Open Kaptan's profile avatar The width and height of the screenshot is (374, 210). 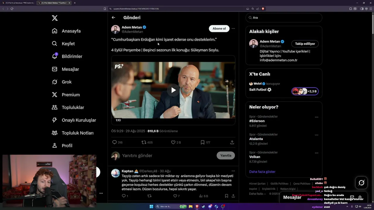pyautogui.click(x=115, y=173)
